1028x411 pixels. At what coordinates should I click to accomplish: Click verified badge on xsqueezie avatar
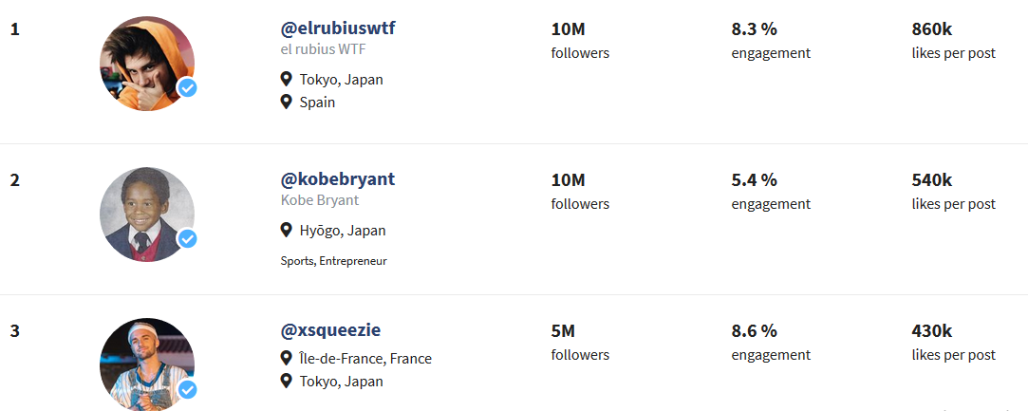188,389
